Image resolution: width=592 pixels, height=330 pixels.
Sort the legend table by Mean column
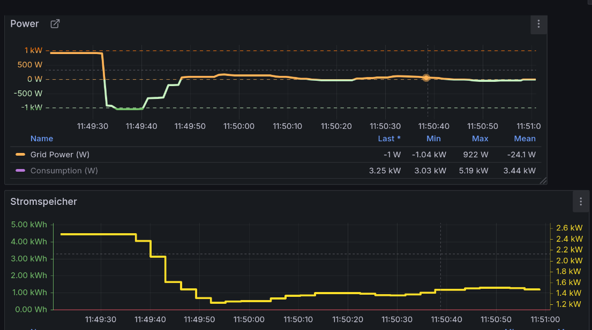point(524,139)
